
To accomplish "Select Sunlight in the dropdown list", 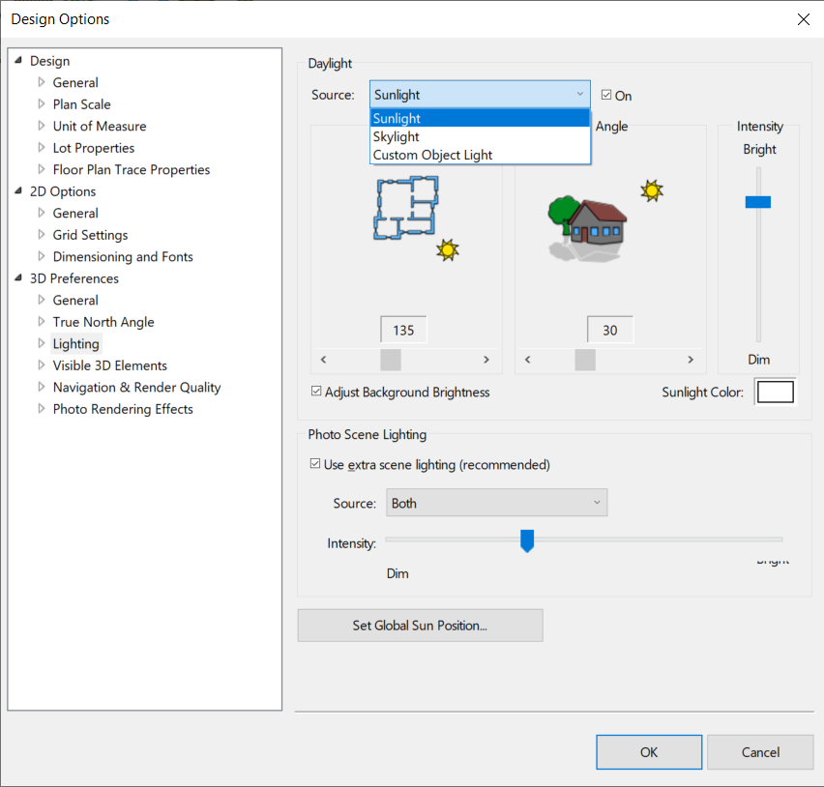I will point(480,118).
